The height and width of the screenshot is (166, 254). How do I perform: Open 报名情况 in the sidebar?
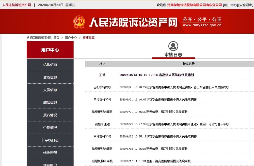pyautogui.click(x=50, y=115)
